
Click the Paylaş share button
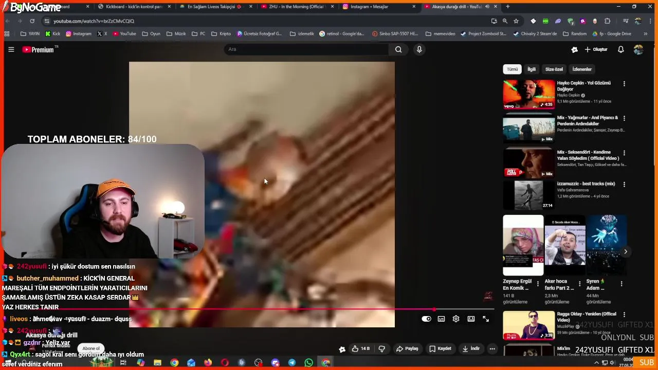point(407,348)
